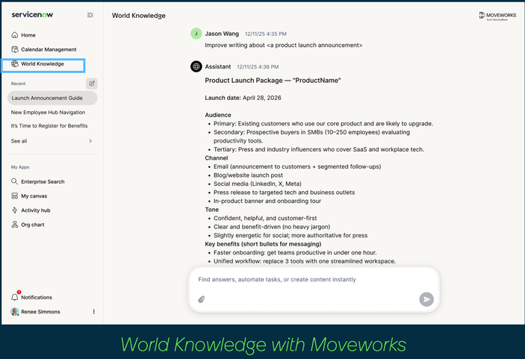
Task: Start a new chat with compose icon
Action: click(x=92, y=84)
